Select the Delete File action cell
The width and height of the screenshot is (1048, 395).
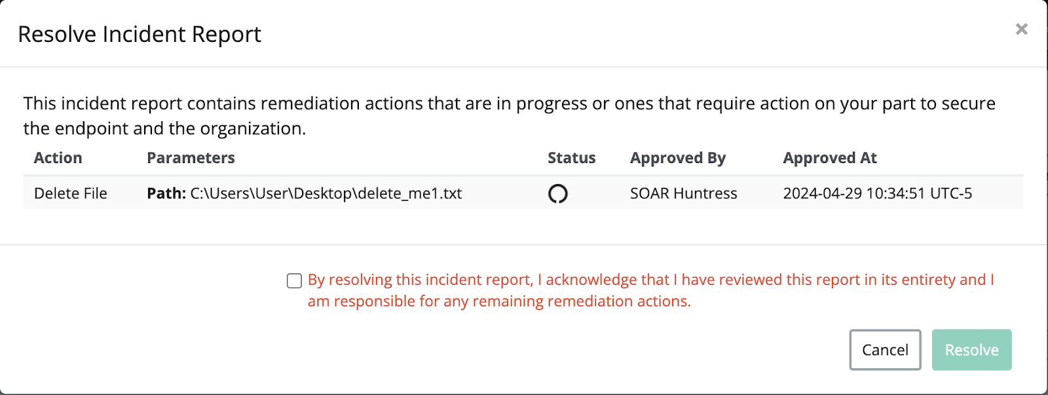click(71, 193)
